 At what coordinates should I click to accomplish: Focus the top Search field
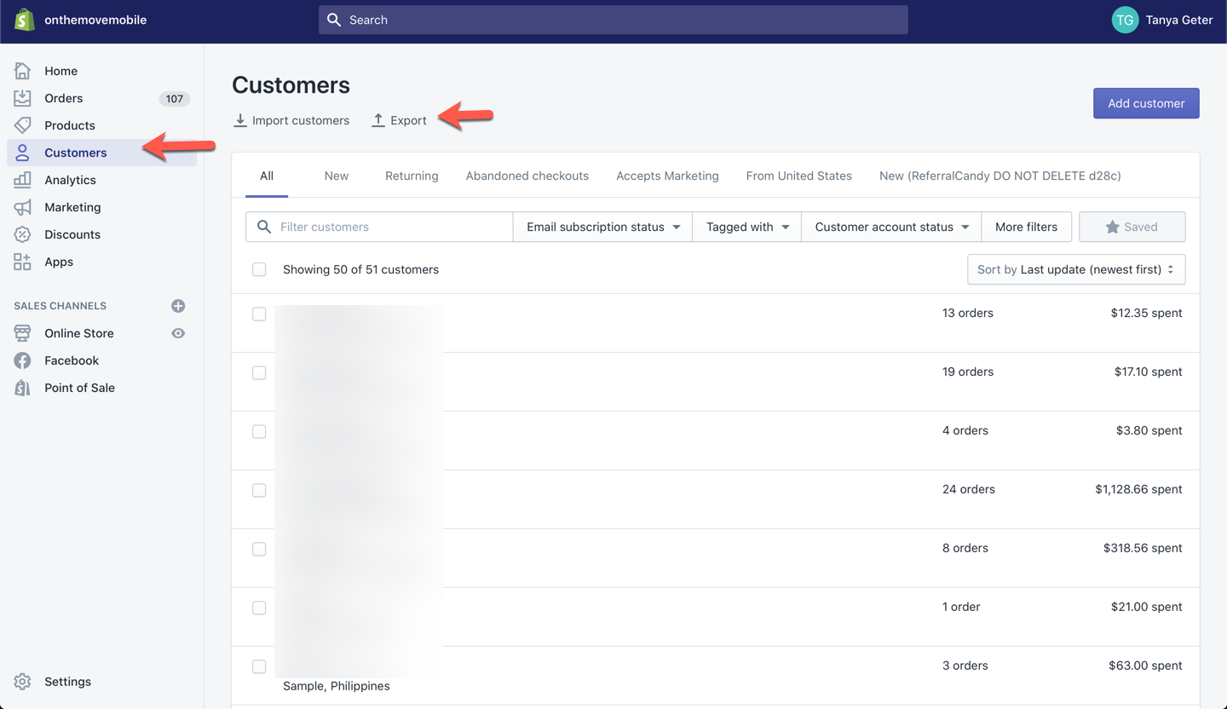(x=613, y=20)
